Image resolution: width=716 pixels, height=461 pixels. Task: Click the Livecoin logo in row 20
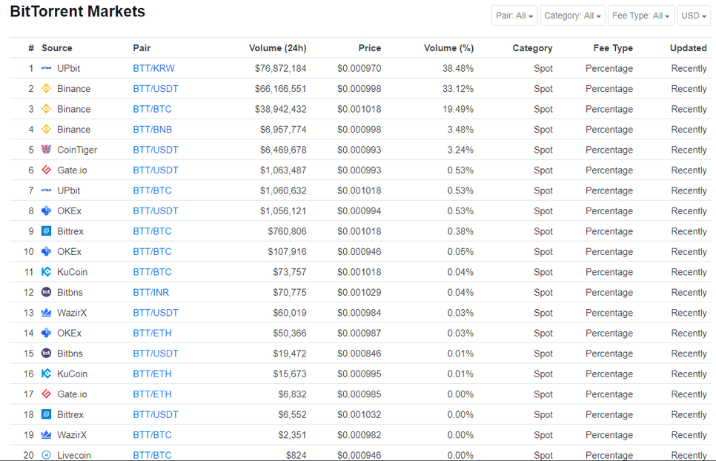(x=46, y=455)
